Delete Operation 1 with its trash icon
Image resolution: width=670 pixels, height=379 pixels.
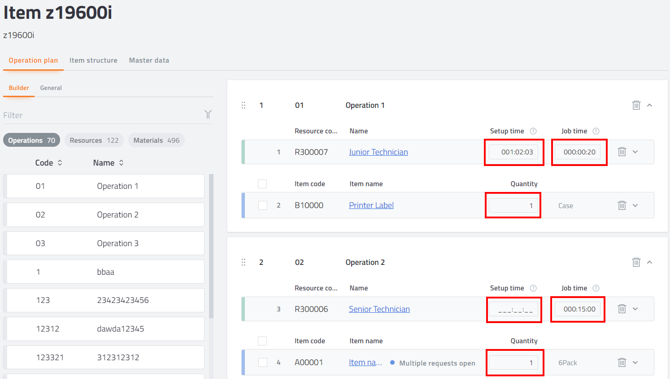tap(636, 105)
